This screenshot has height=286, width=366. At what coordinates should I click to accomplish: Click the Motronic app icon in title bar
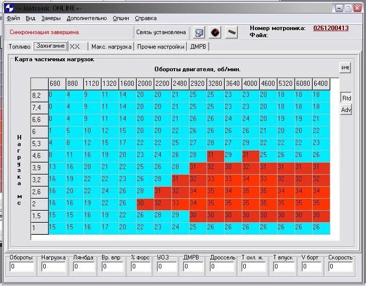coord(10,9)
